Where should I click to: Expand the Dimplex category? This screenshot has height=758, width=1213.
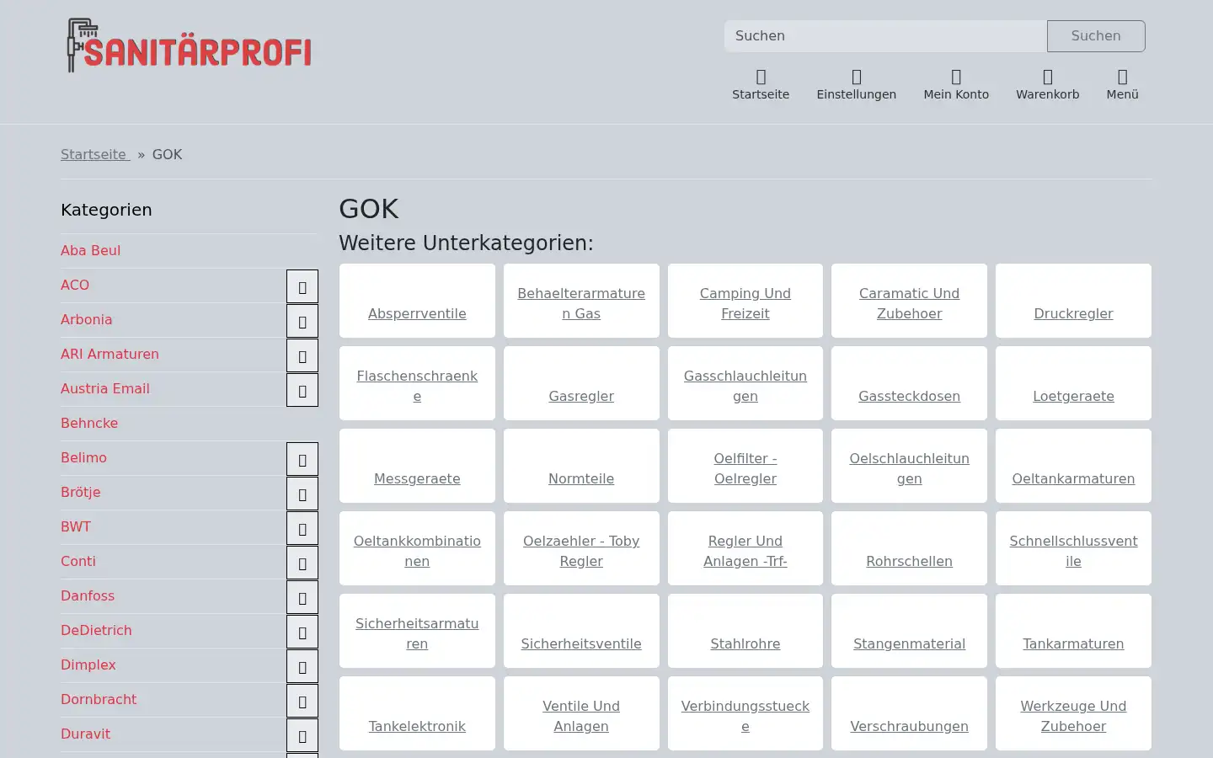[x=302, y=666]
